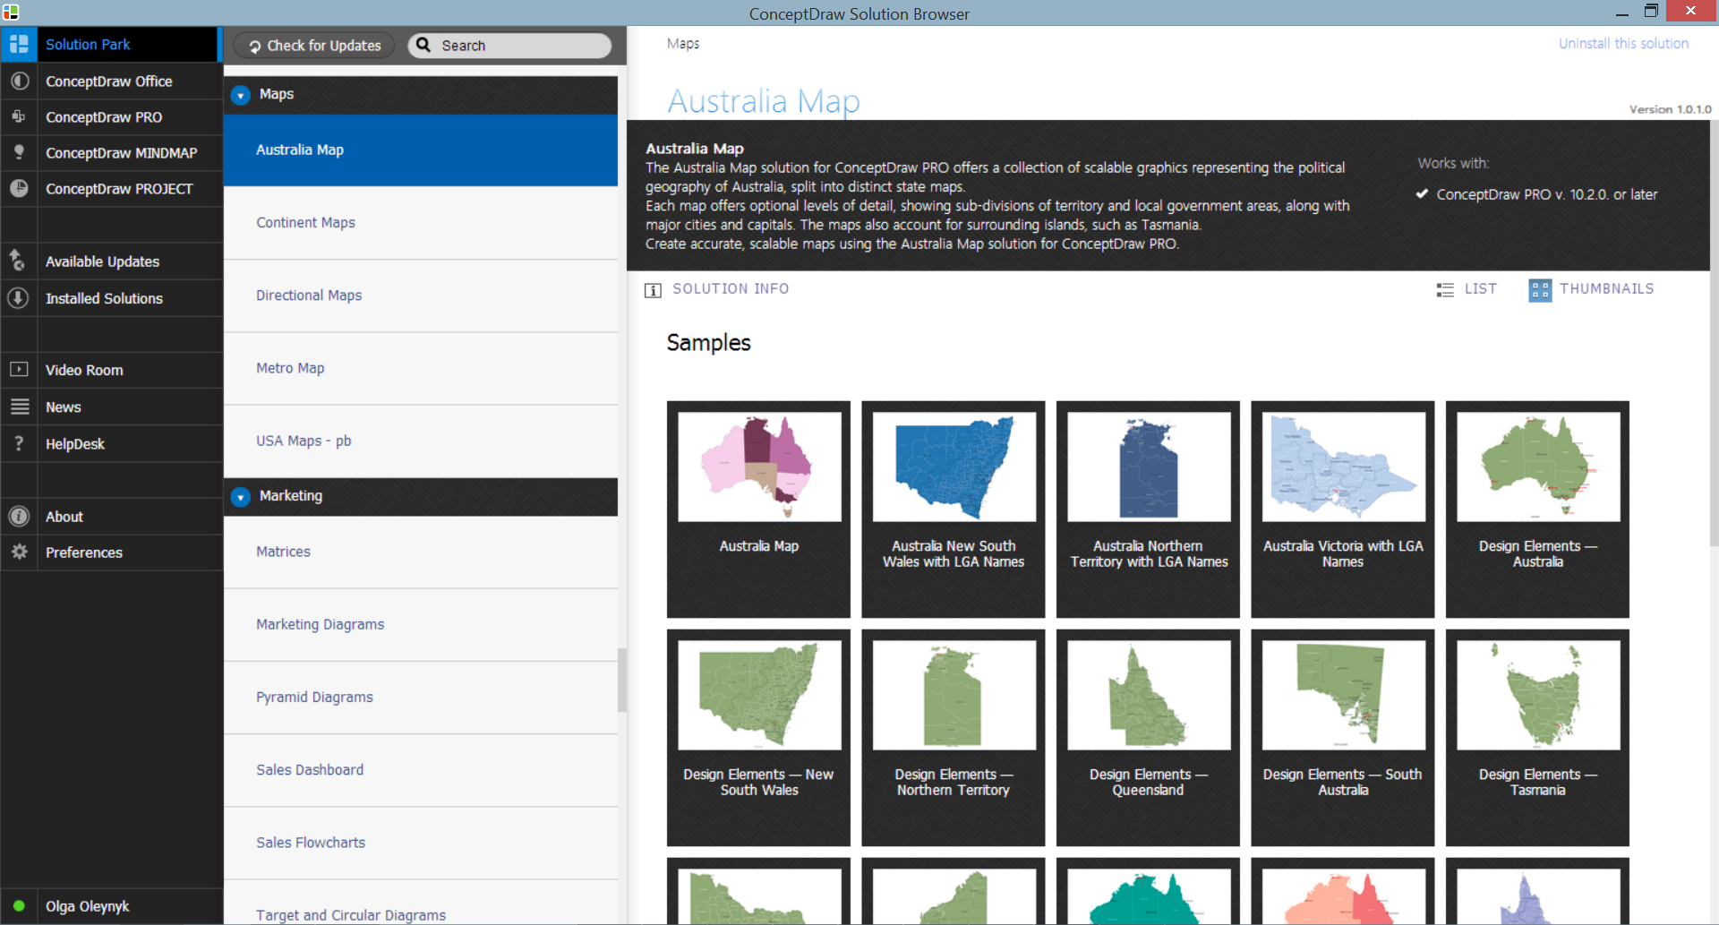1719x925 pixels.
Task: Select Metro Map solution
Action: click(421, 368)
